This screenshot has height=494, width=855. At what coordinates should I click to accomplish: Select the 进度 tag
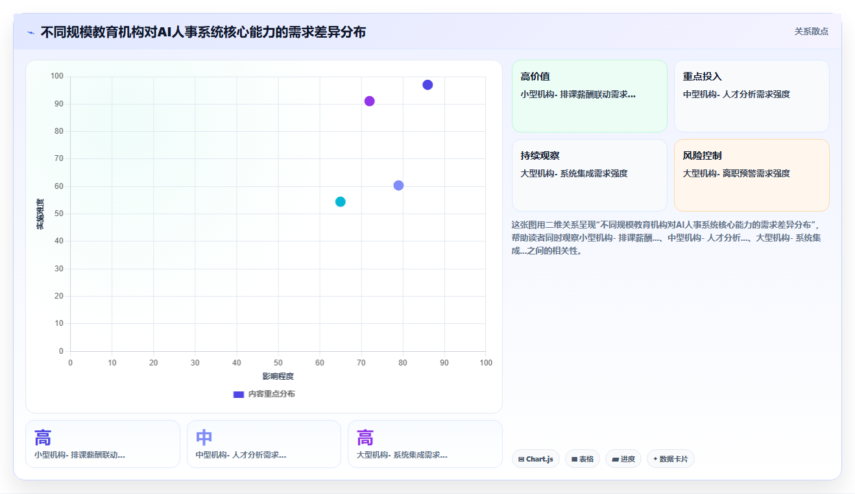click(x=623, y=459)
